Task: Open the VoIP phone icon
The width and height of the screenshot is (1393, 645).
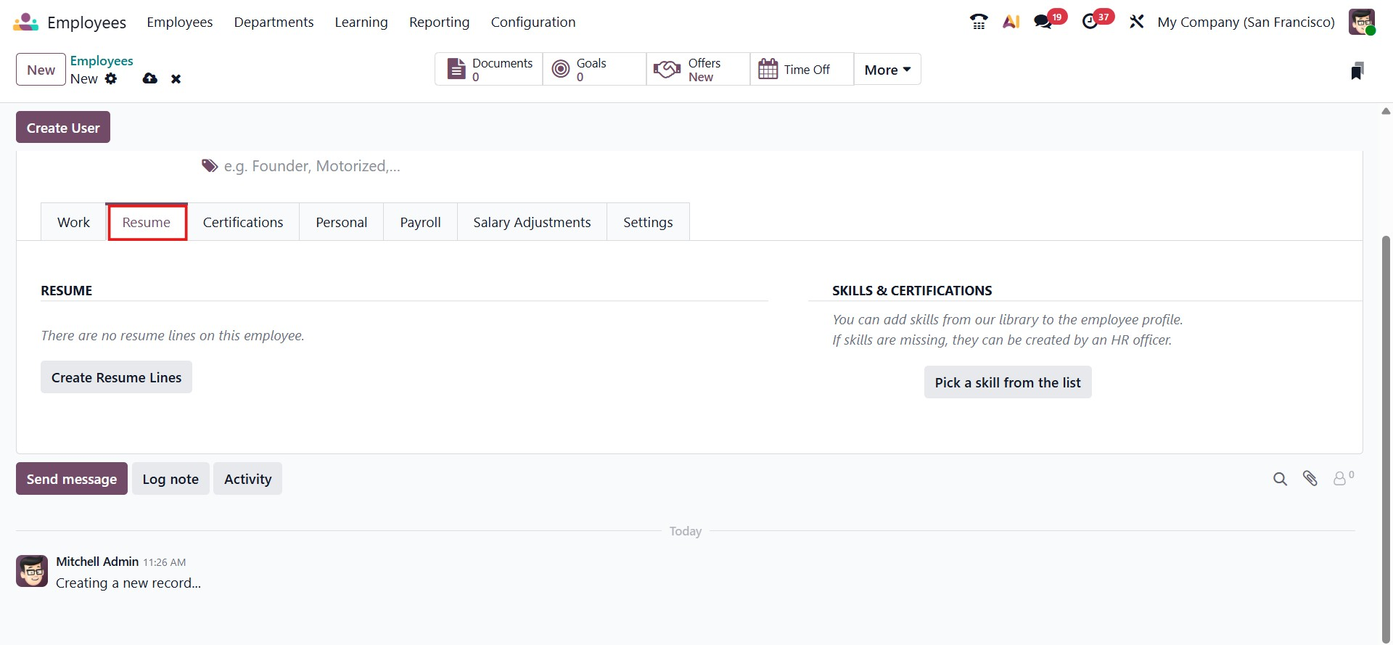Action: point(979,22)
